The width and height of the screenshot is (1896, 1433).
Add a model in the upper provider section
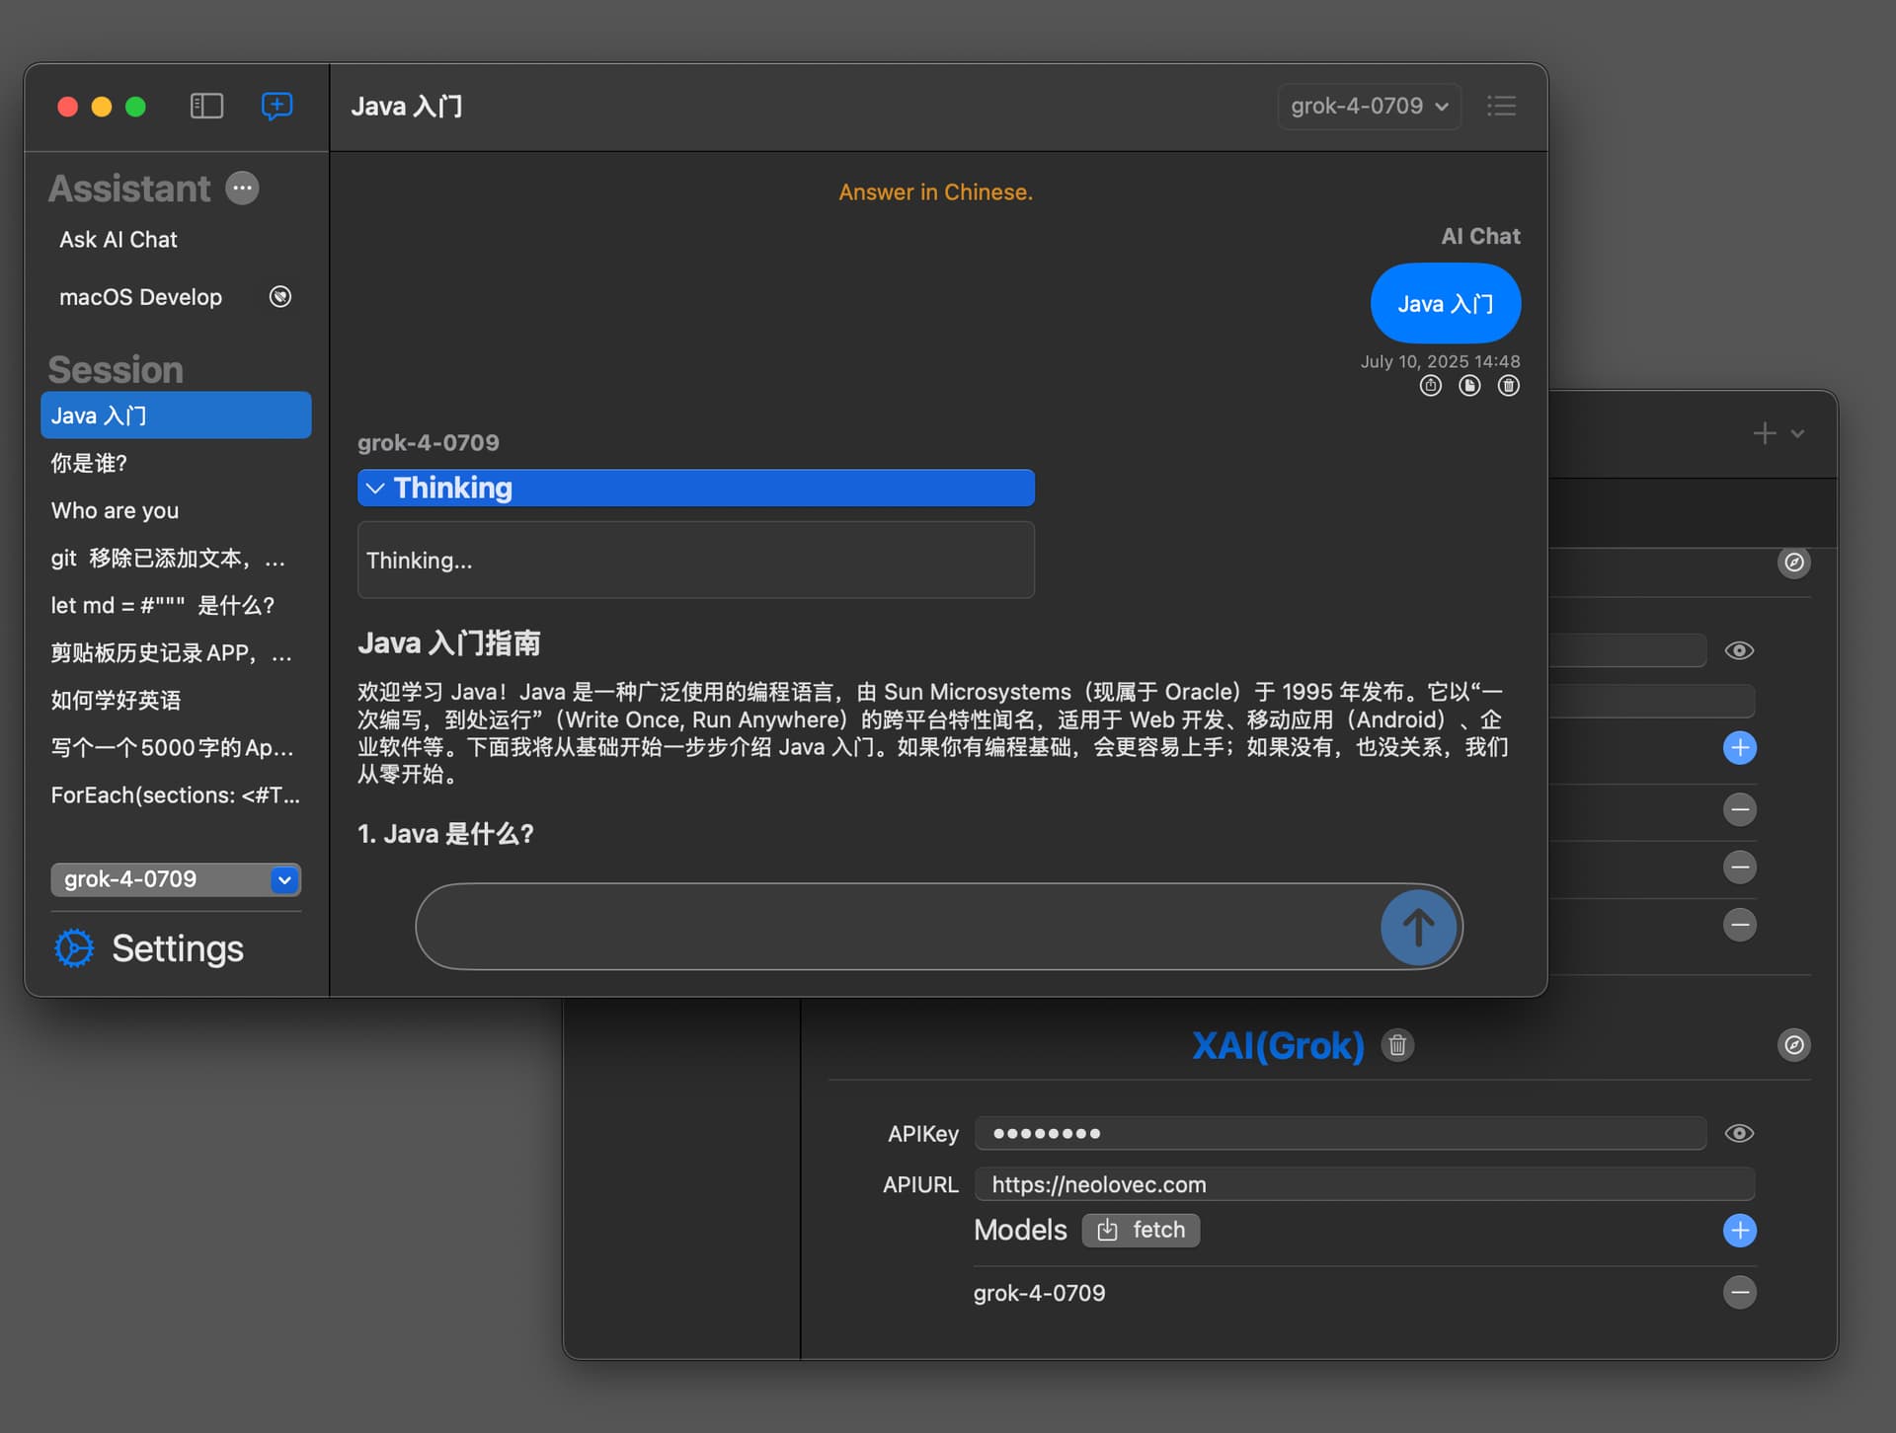[x=1739, y=747]
